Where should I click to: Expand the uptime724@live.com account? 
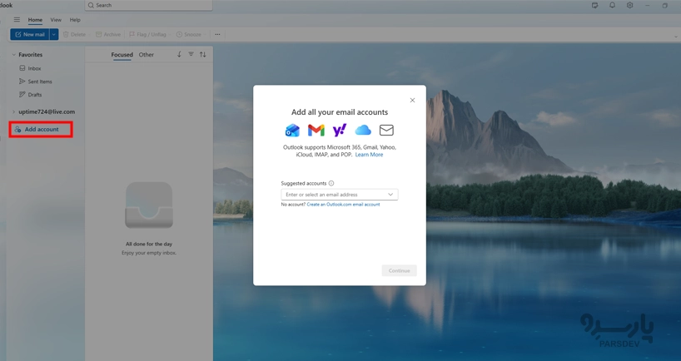point(13,111)
